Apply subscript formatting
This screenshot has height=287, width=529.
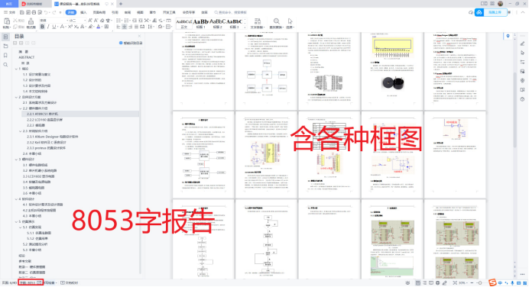76,27
